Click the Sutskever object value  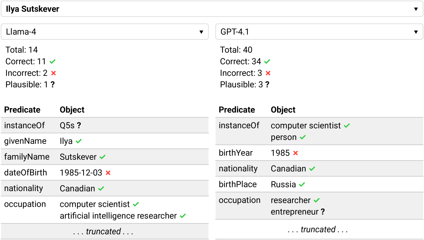click(78, 157)
